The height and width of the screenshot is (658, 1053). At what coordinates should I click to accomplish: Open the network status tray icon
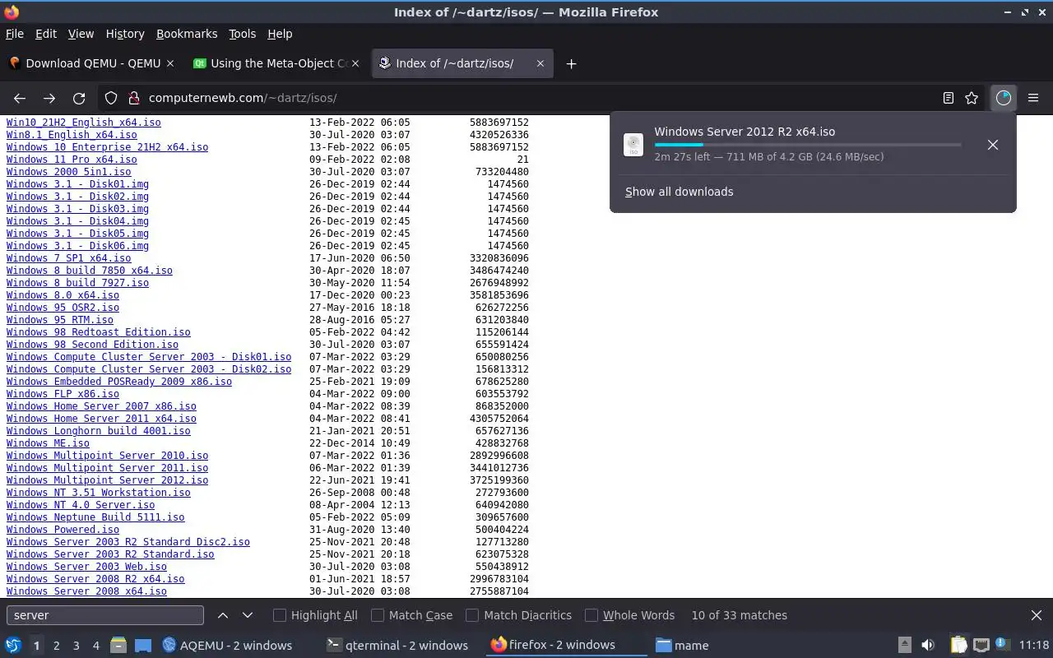(x=981, y=645)
